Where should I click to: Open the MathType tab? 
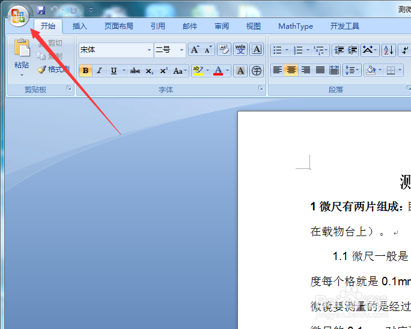[296, 26]
